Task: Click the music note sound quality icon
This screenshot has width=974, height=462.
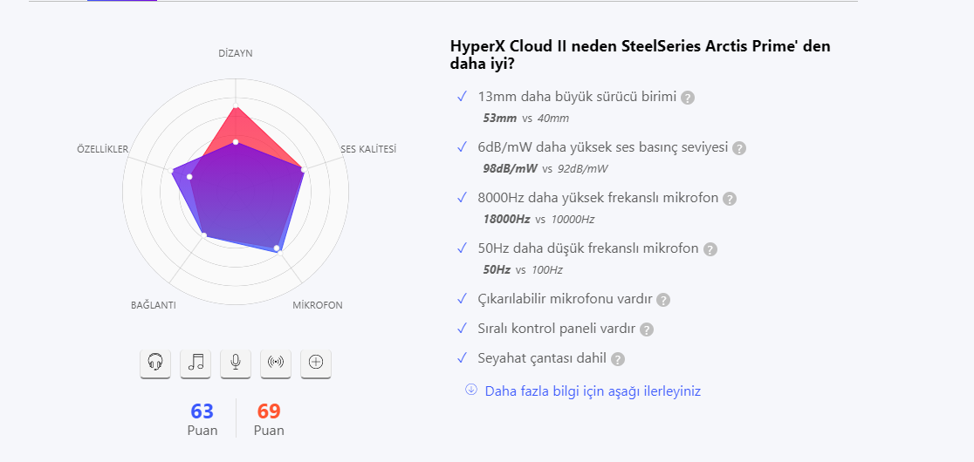Action: pos(195,363)
